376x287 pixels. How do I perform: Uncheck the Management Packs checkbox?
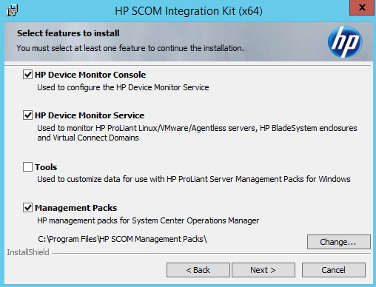[x=27, y=208]
